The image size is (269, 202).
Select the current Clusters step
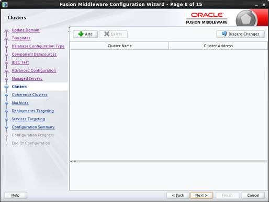(x=19, y=87)
